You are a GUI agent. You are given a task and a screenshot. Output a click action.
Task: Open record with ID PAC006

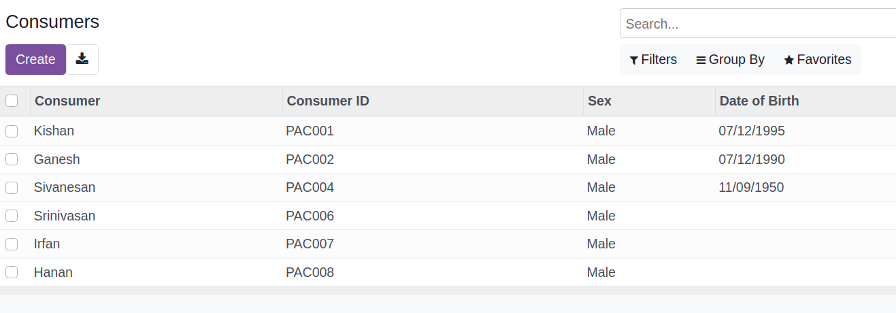point(310,216)
